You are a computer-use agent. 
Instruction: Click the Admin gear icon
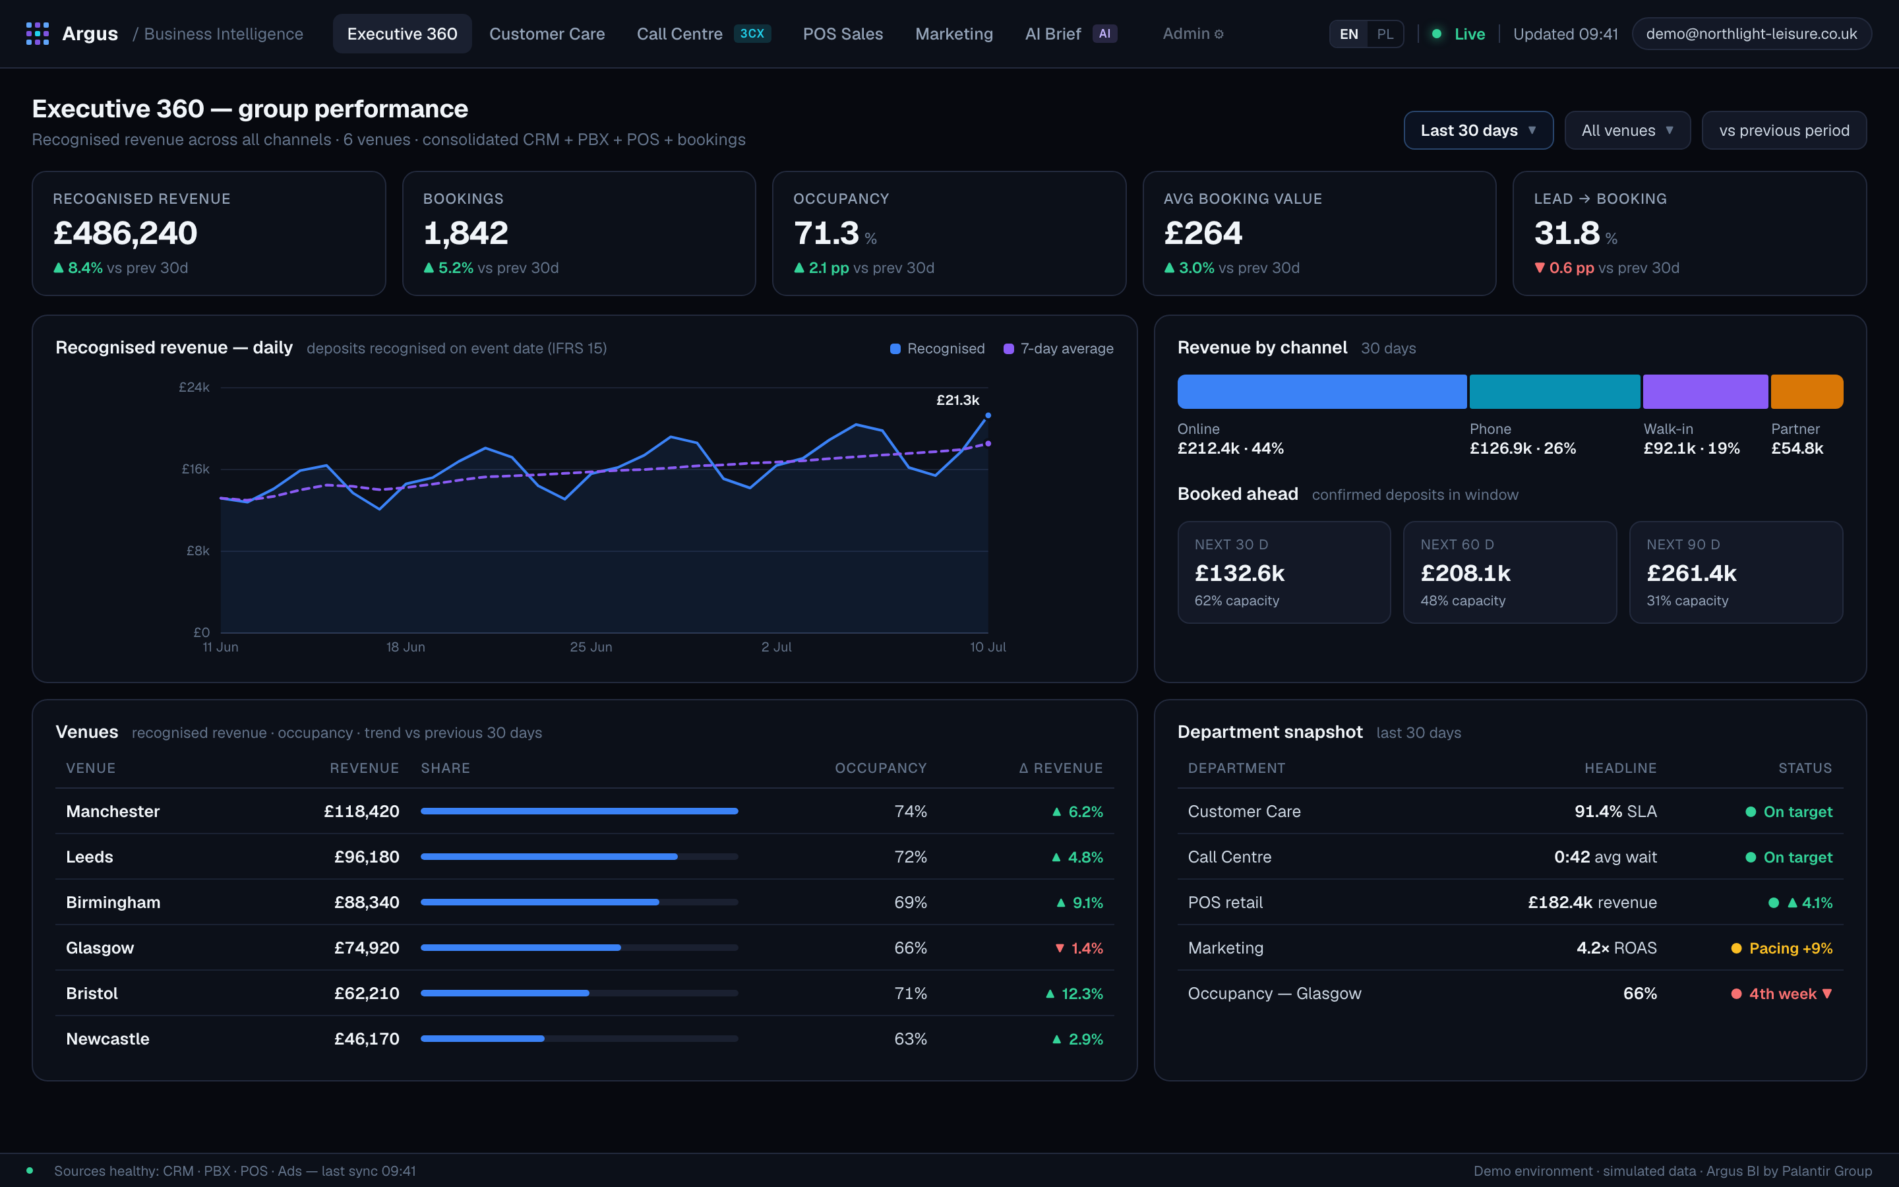pos(1219,34)
